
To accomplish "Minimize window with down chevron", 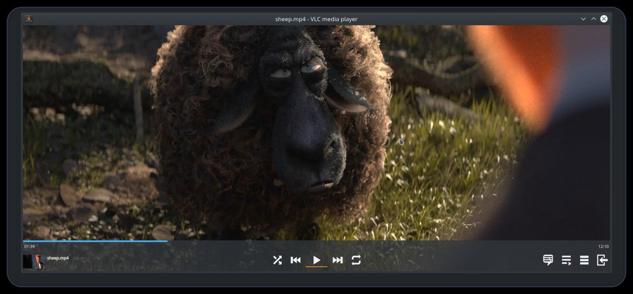I will pos(583,19).
